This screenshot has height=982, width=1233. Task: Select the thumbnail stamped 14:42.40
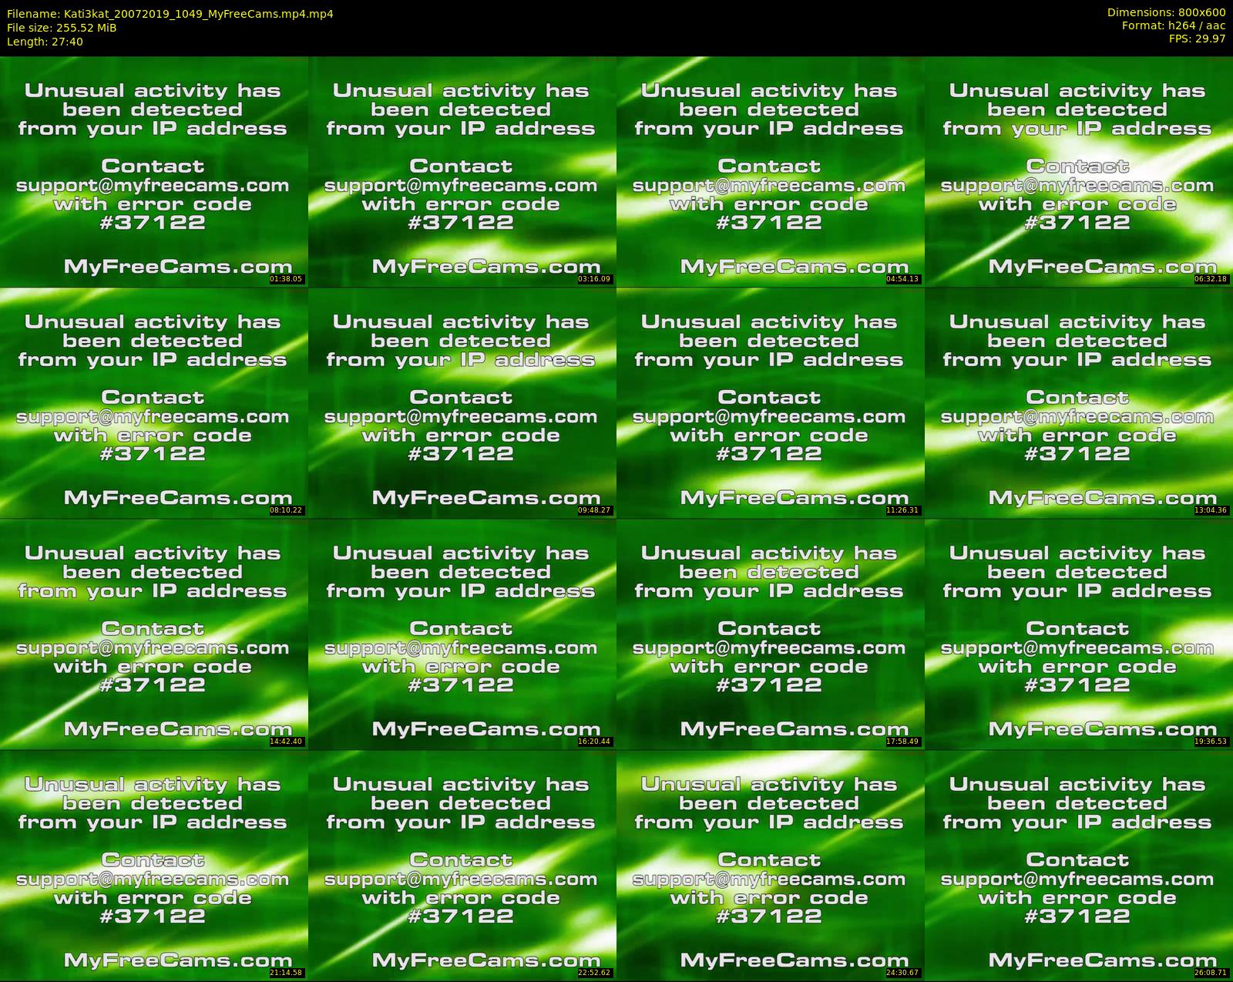[153, 634]
